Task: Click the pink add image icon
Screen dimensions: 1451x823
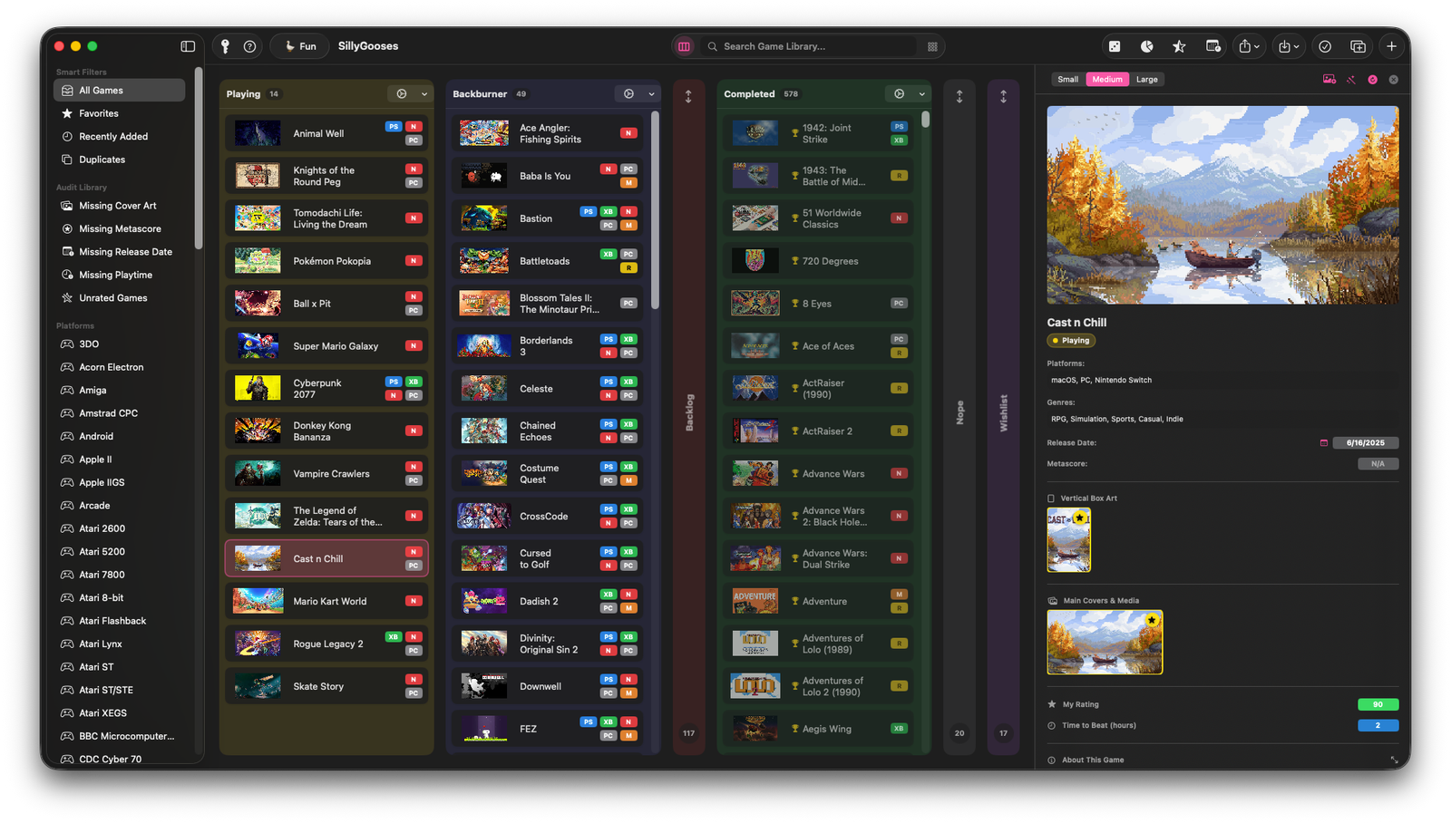Action: 1329,80
